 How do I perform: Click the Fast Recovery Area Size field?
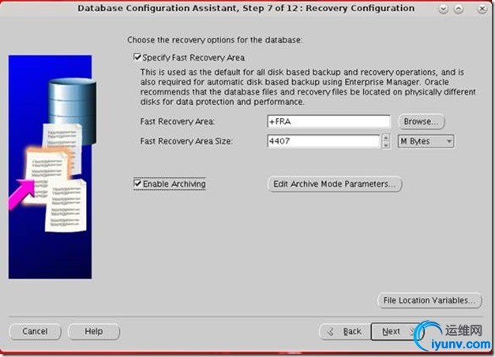pyautogui.click(x=323, y=141)
